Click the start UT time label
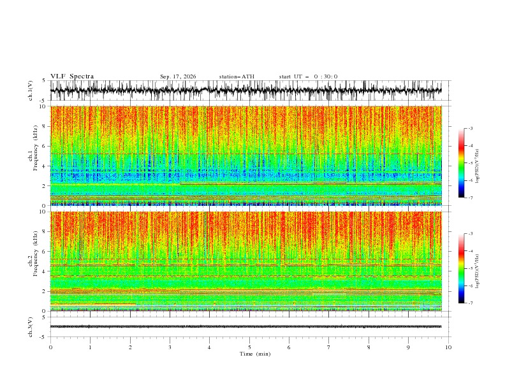The width and height of the screenshot is (505, 390). [308, 76]
